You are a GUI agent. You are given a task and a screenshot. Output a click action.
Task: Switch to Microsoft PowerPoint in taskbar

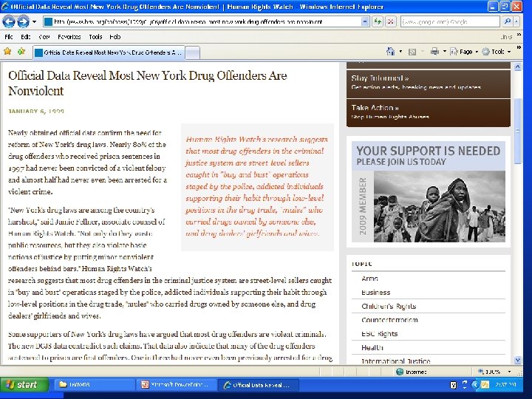tap(178, 385)
